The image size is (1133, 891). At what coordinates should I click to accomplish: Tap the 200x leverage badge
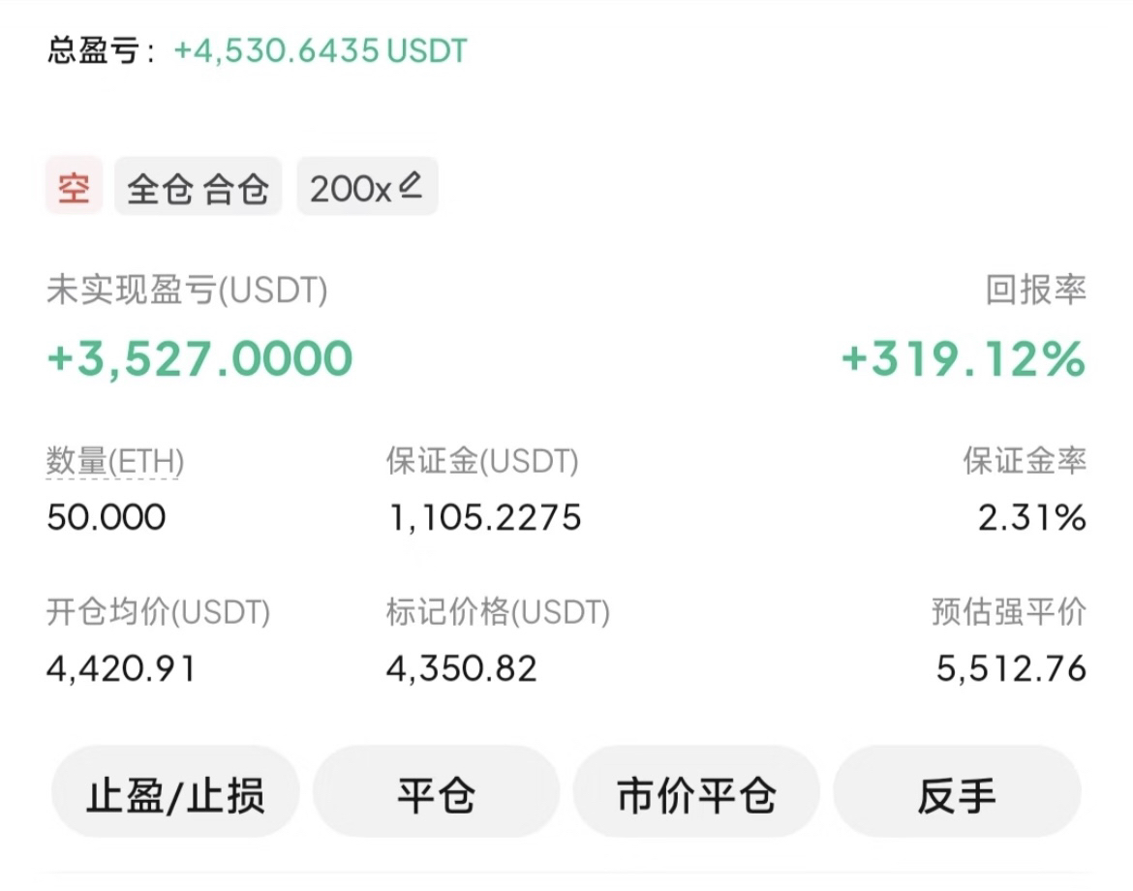[x=351, y=188]
